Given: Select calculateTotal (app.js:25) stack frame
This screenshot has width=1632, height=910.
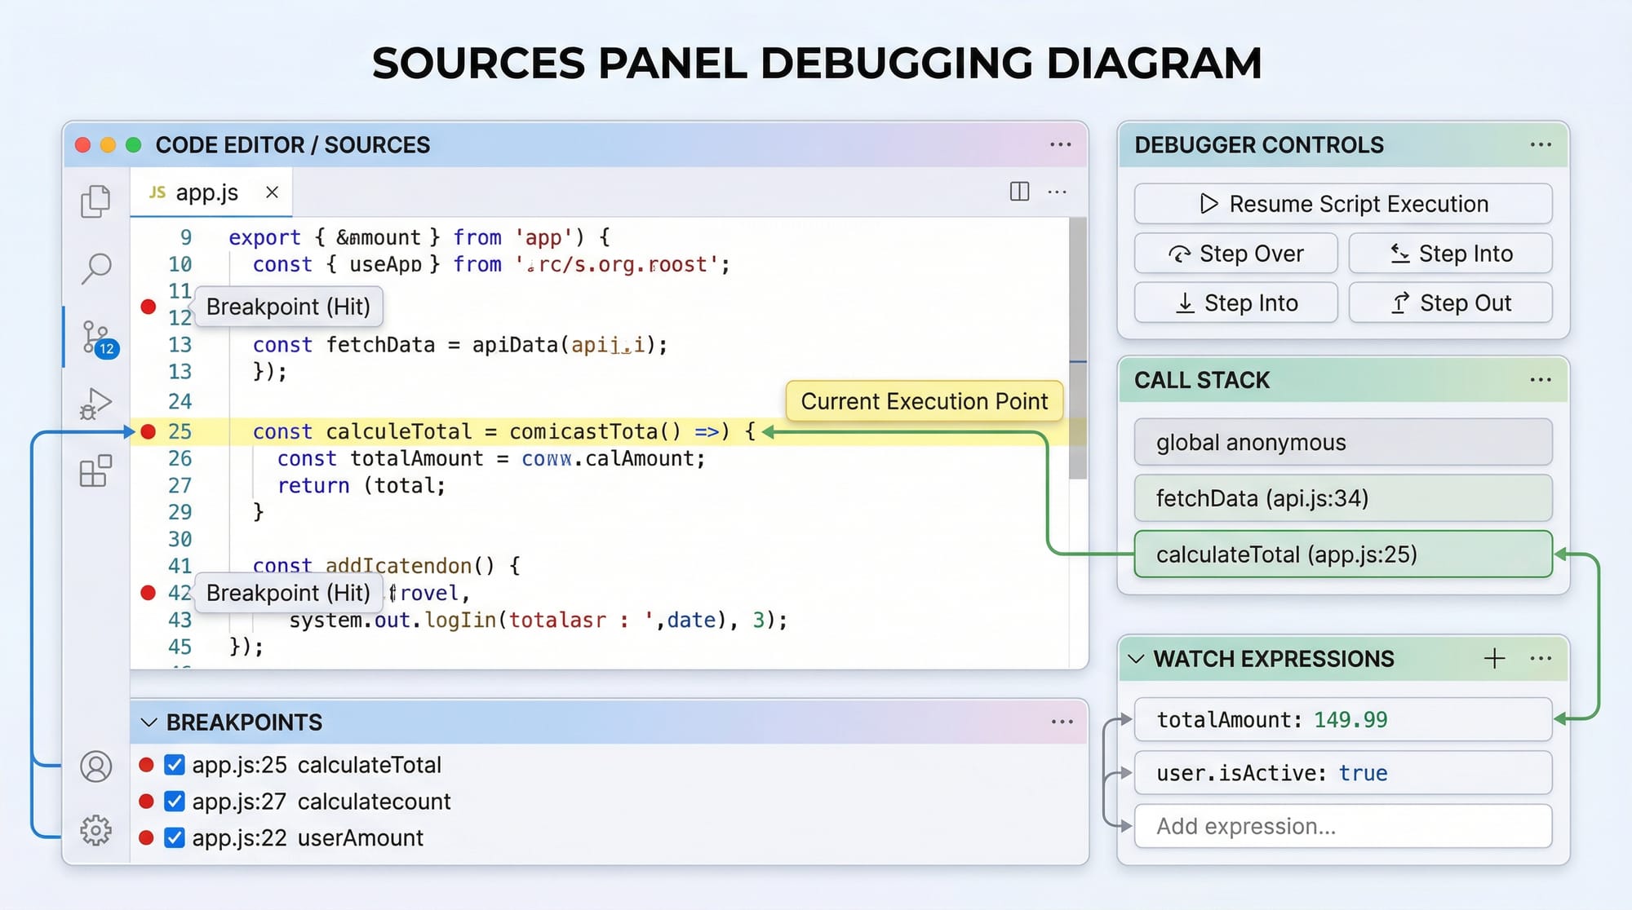Looking at the screenshot, I should pyautogui.click(x=1342, y=554).
